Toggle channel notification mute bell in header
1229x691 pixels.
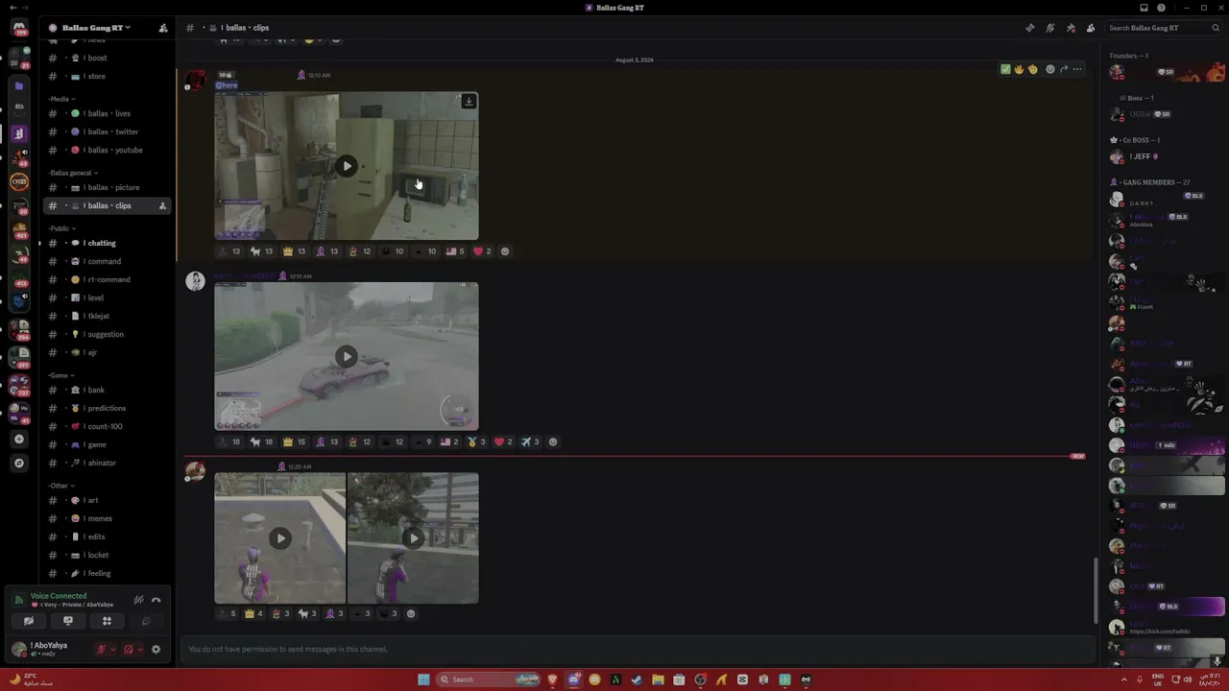tap(1050, 28)
